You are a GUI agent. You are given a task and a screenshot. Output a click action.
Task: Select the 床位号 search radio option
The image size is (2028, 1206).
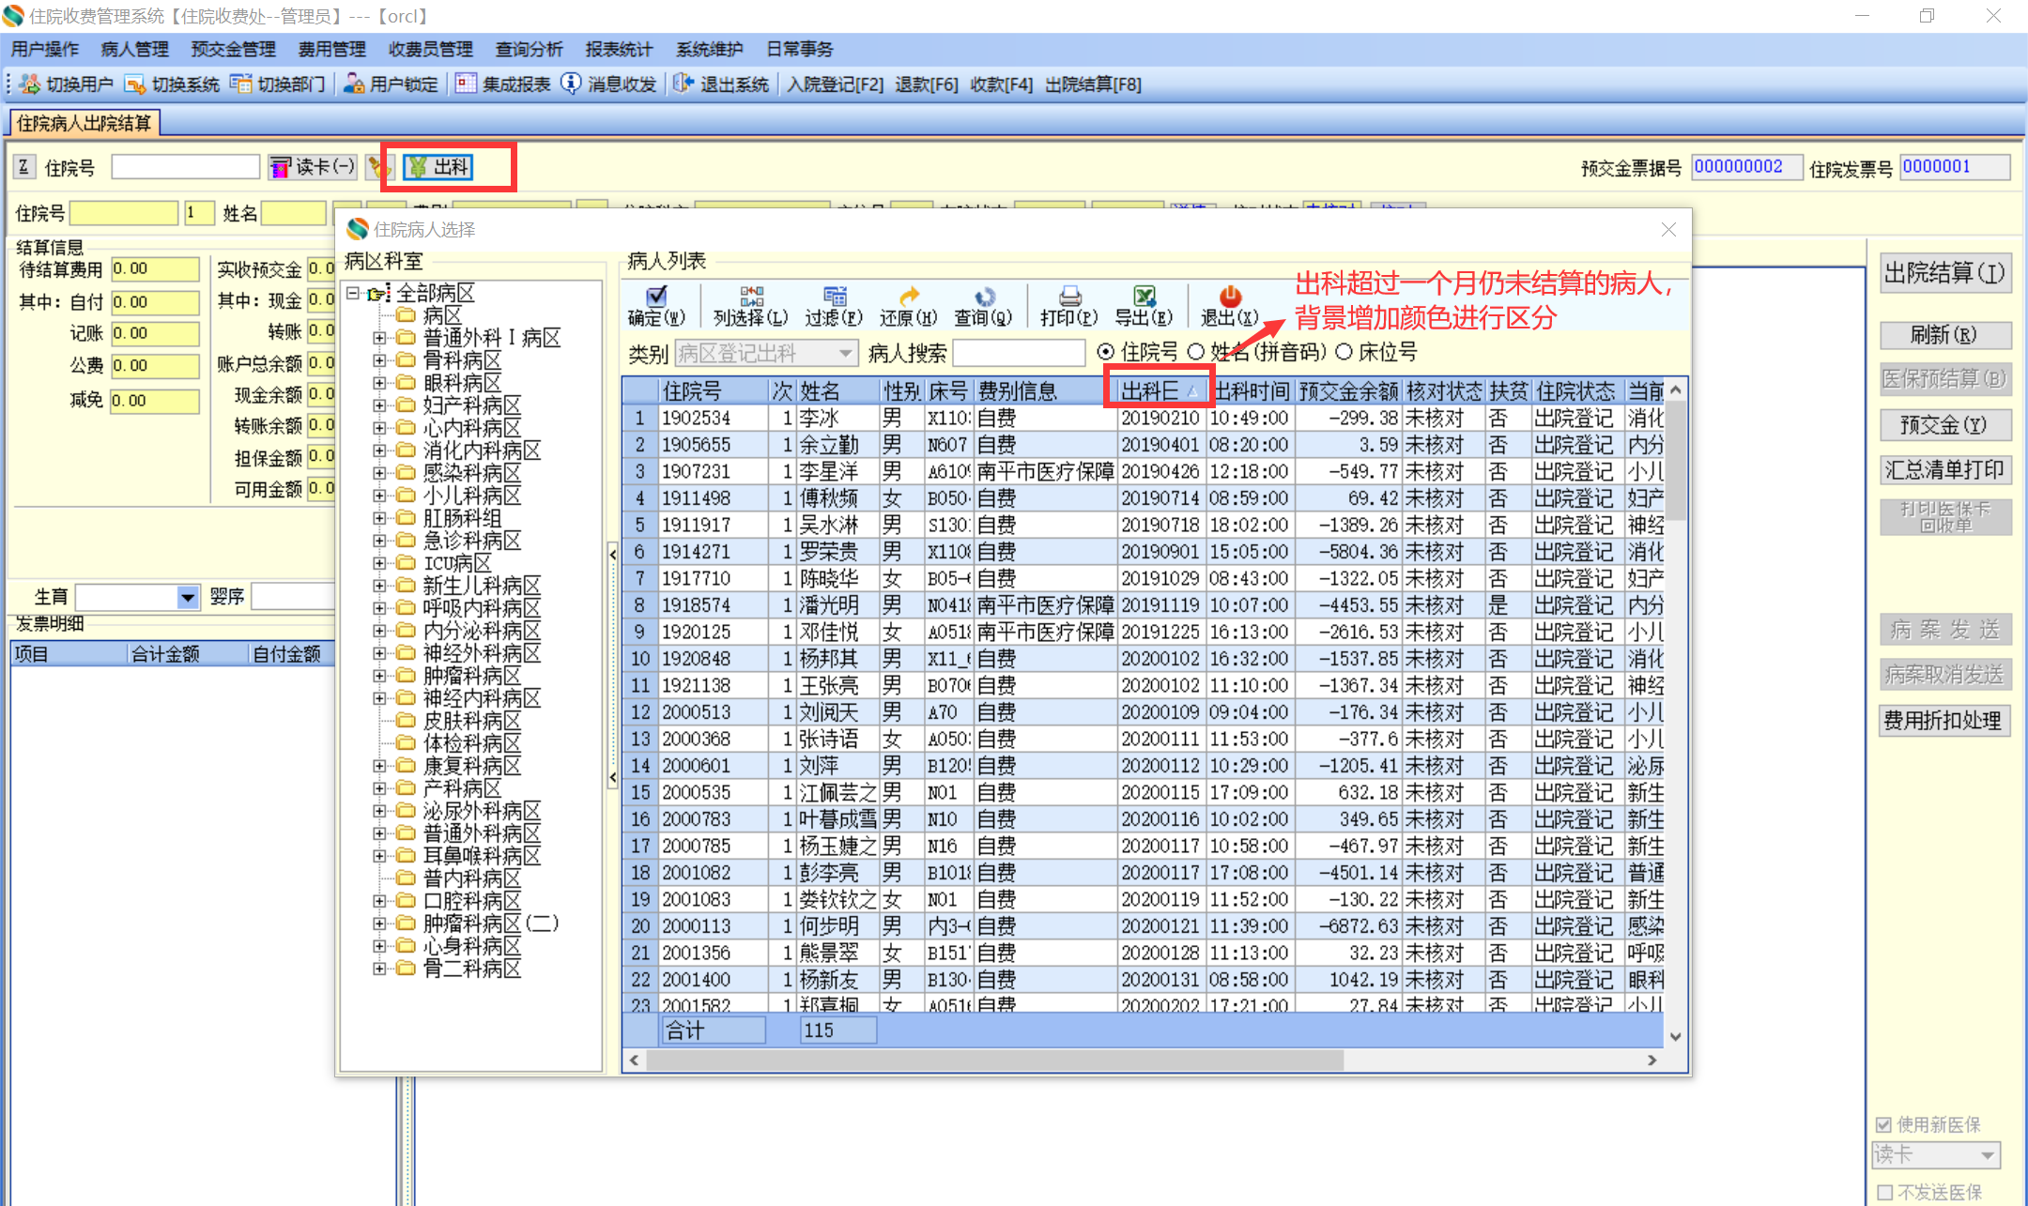(x=1344, y=352)
